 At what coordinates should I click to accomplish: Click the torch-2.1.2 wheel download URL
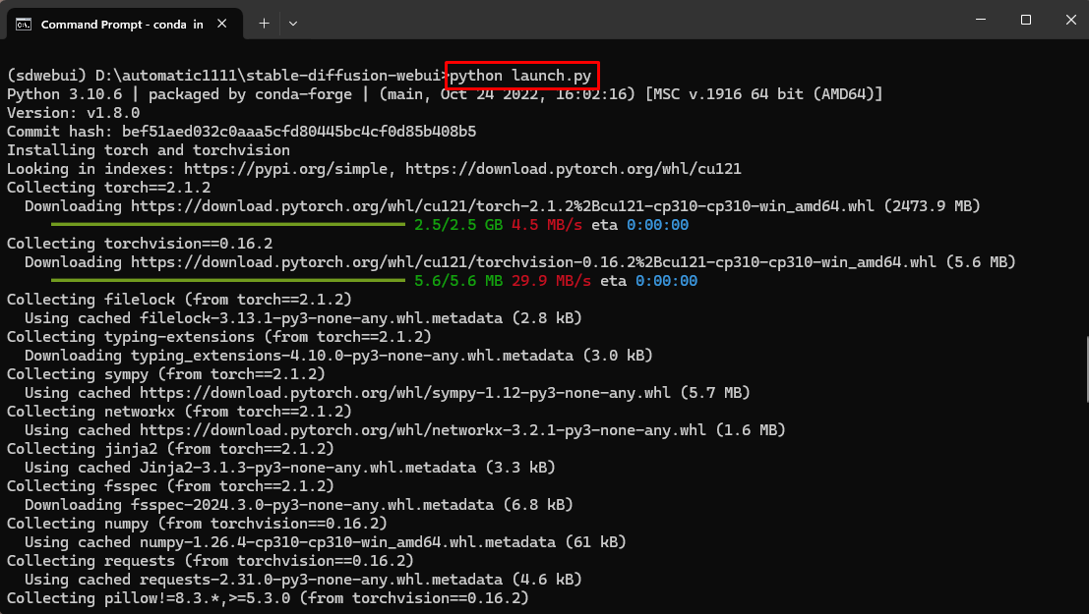coord(503,206)
